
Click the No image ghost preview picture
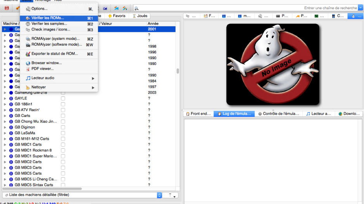pyautogui.click(x=273, y=64)
